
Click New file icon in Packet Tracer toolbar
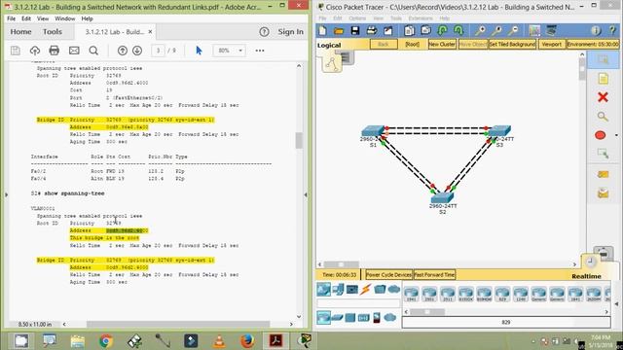click(x=322, y=30)
